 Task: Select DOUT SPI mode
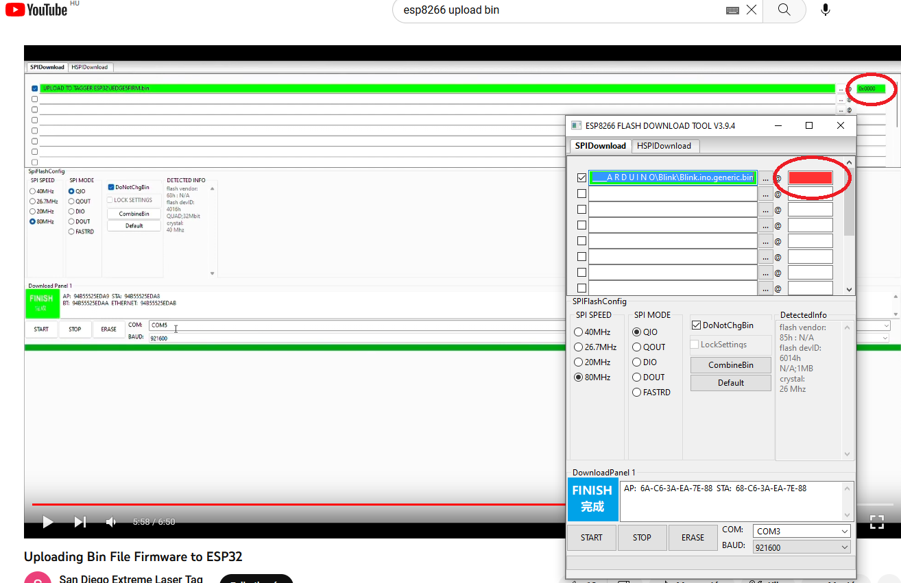[x=649, y=377]
